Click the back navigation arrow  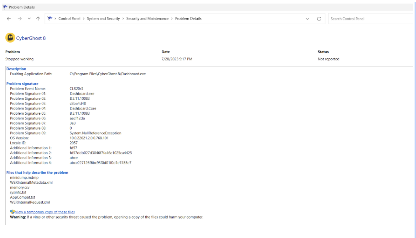tap(9, 18)
